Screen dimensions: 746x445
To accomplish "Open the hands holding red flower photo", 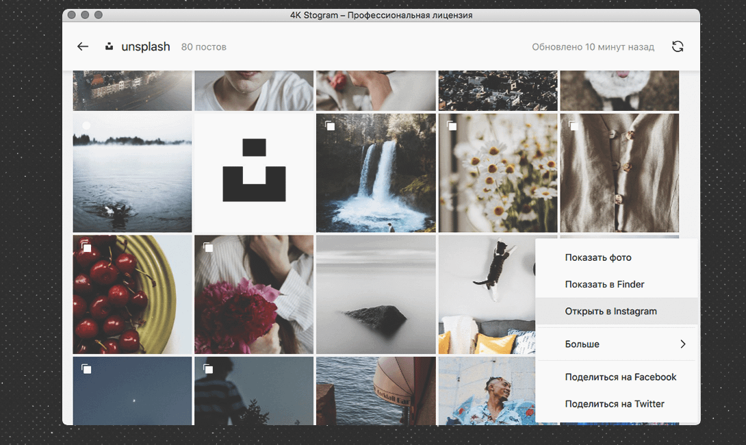I will 376,90.
